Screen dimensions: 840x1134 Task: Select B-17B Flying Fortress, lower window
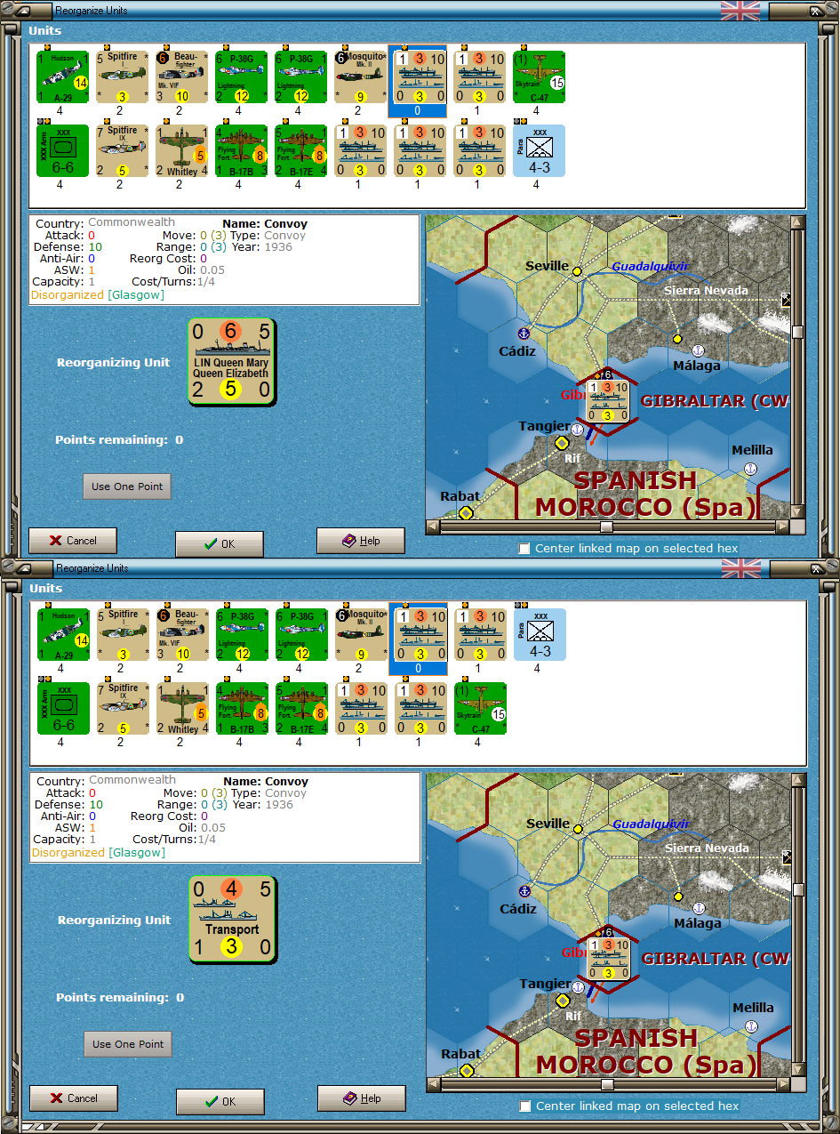[x=242, y=708]
